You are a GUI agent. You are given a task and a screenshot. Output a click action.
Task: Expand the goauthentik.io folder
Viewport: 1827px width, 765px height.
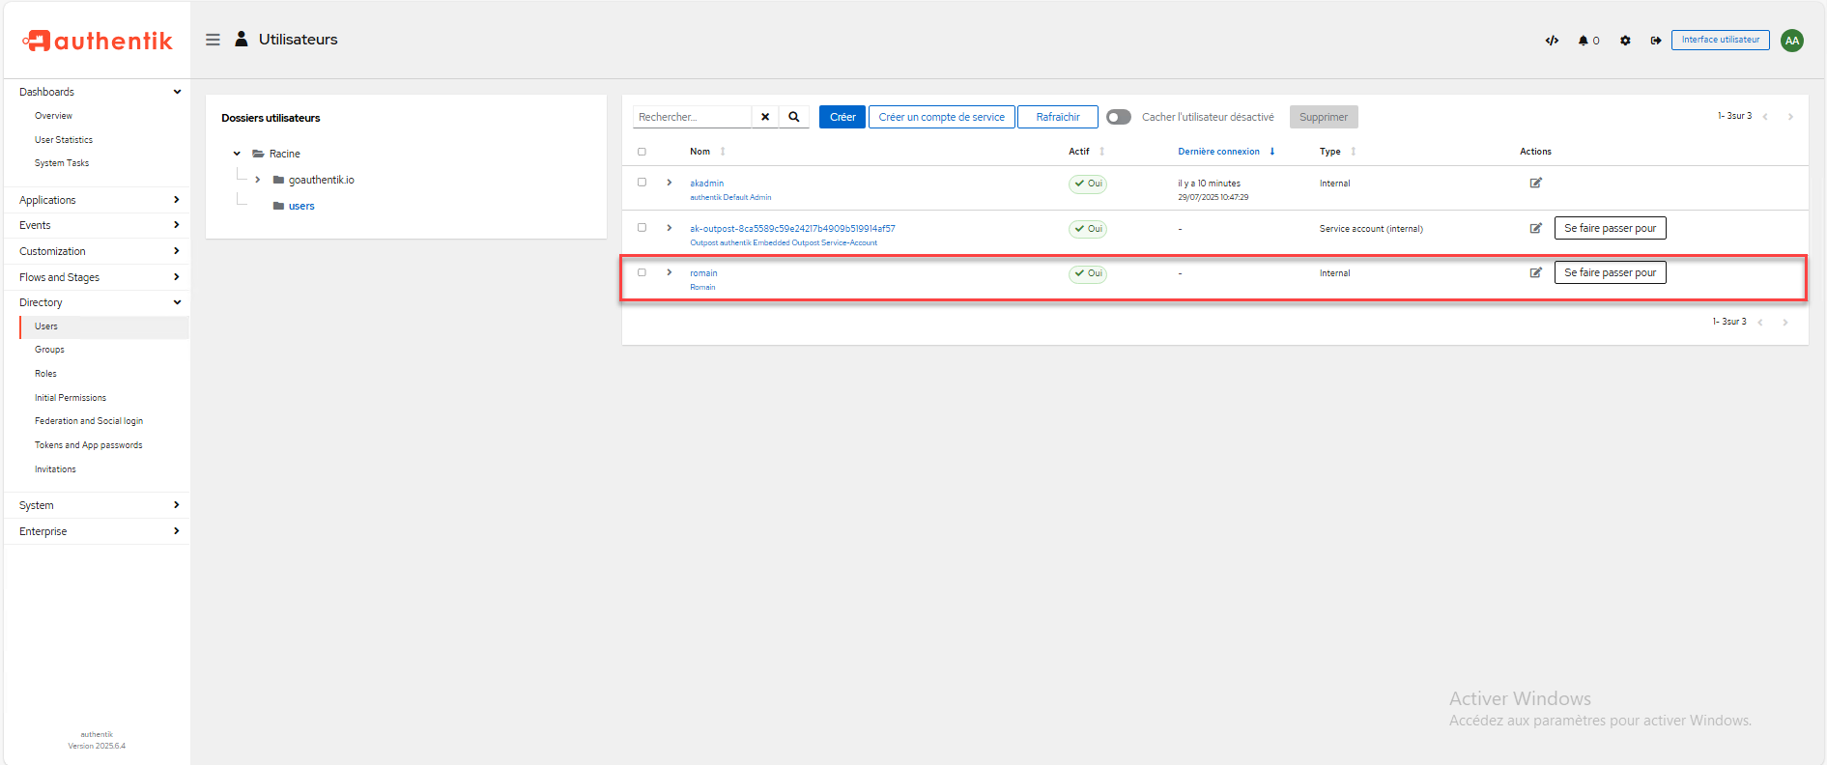point(258,180)
